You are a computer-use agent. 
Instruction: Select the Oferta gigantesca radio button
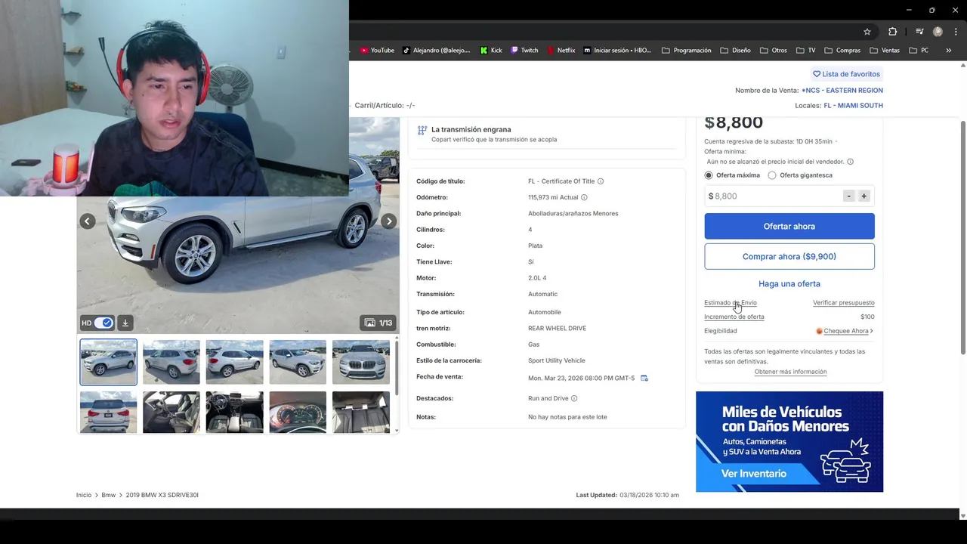click(x=772, y=175)
